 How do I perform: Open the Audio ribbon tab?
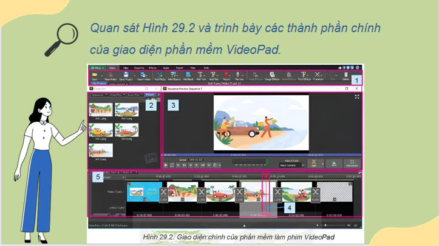166,68
